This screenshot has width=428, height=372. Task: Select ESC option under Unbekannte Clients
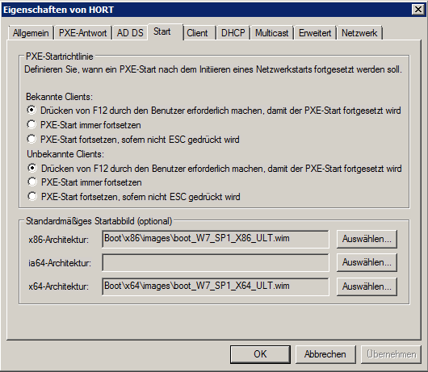pos(32,196)
